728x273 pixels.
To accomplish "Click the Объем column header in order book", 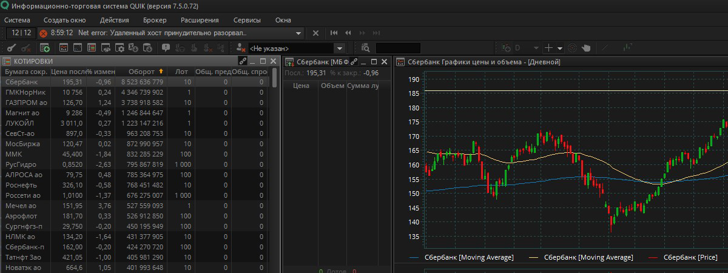I will (332, 86).
